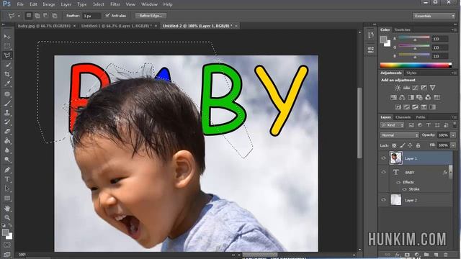Switch to the Paths tab
Viewport: 461px width, 259px height.
click(421, 117)
